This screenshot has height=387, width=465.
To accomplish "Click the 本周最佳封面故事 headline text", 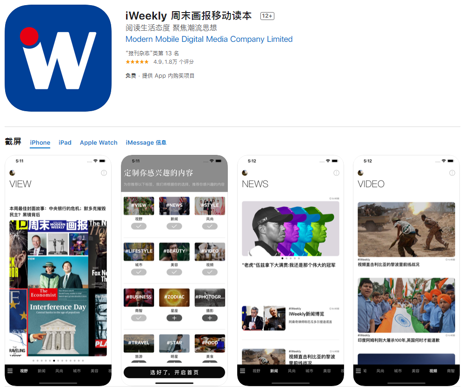I will click(58, 212).
